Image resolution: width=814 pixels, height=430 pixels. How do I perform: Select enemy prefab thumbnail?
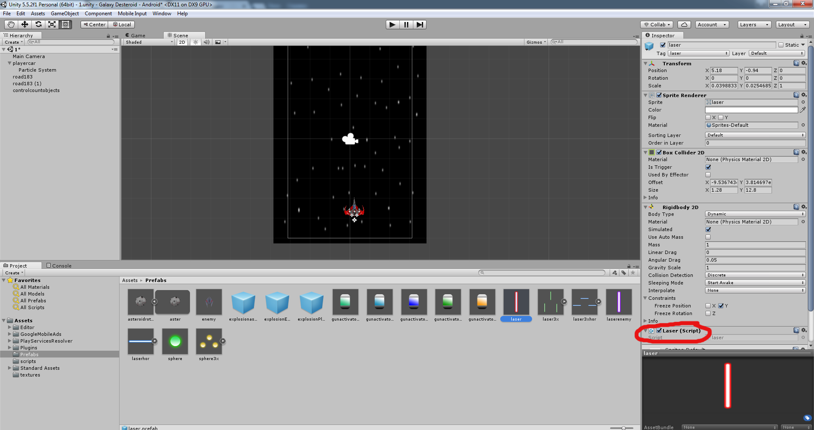coord(209,302)
